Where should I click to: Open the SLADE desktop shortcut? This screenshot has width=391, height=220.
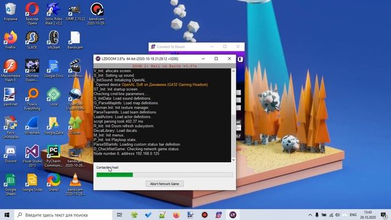[32, 40]
